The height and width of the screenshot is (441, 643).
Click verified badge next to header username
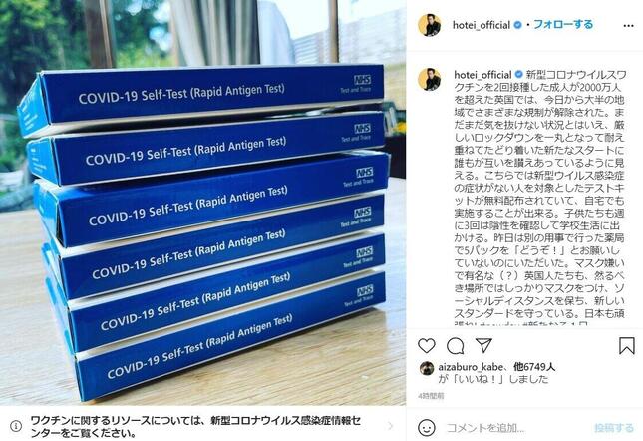pos(518,25)
